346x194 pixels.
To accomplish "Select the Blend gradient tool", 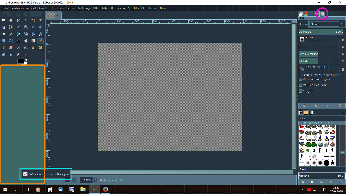I will point(33,41).
